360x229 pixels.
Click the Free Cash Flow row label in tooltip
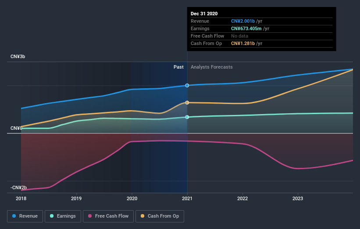pyautogui.click(x=207, y=36)
